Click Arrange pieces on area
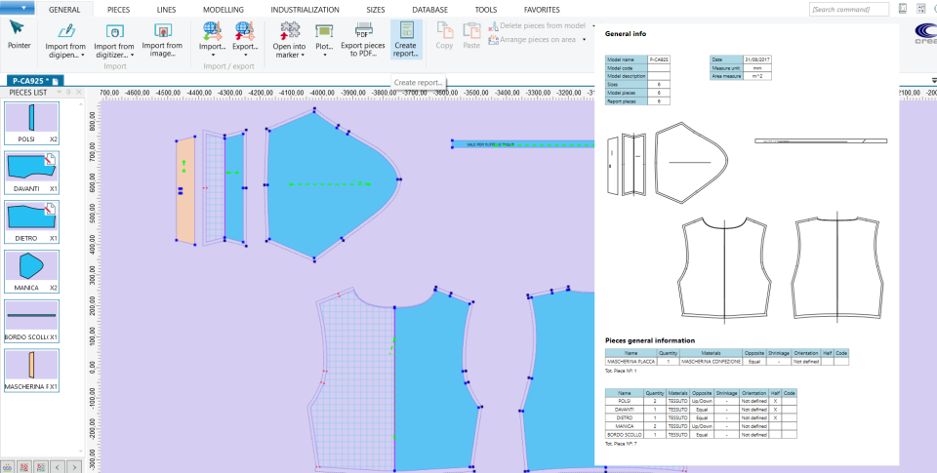 (533, 39)
